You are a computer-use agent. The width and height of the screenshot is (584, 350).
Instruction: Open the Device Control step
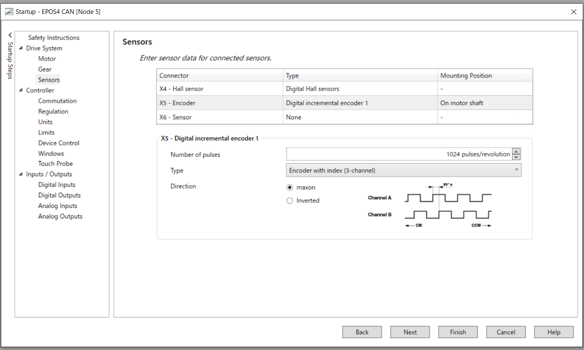[59, 143]
